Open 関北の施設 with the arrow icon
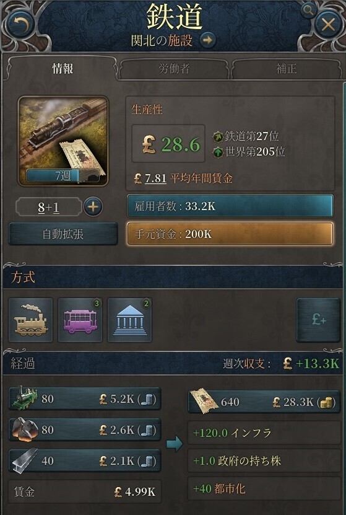Viewport: 346px width, 515px height. point(207,40)
